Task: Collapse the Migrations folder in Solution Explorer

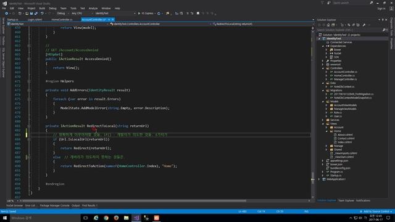Action: (323, 91)
